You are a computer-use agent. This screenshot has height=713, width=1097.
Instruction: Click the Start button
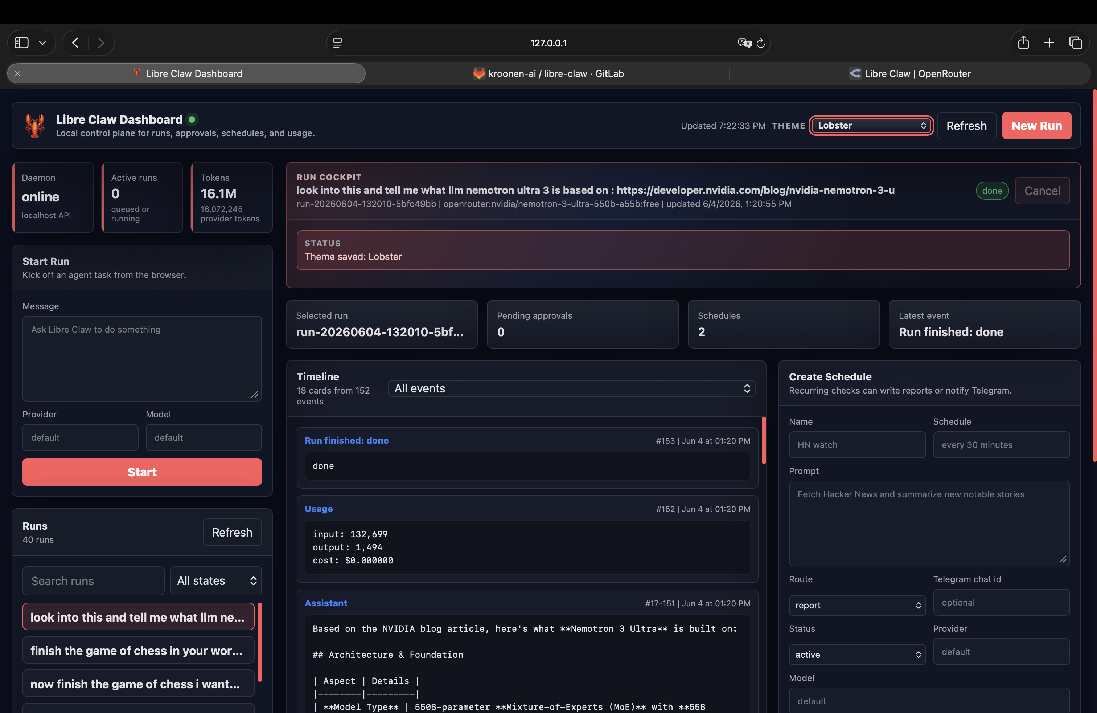[142, 472]
